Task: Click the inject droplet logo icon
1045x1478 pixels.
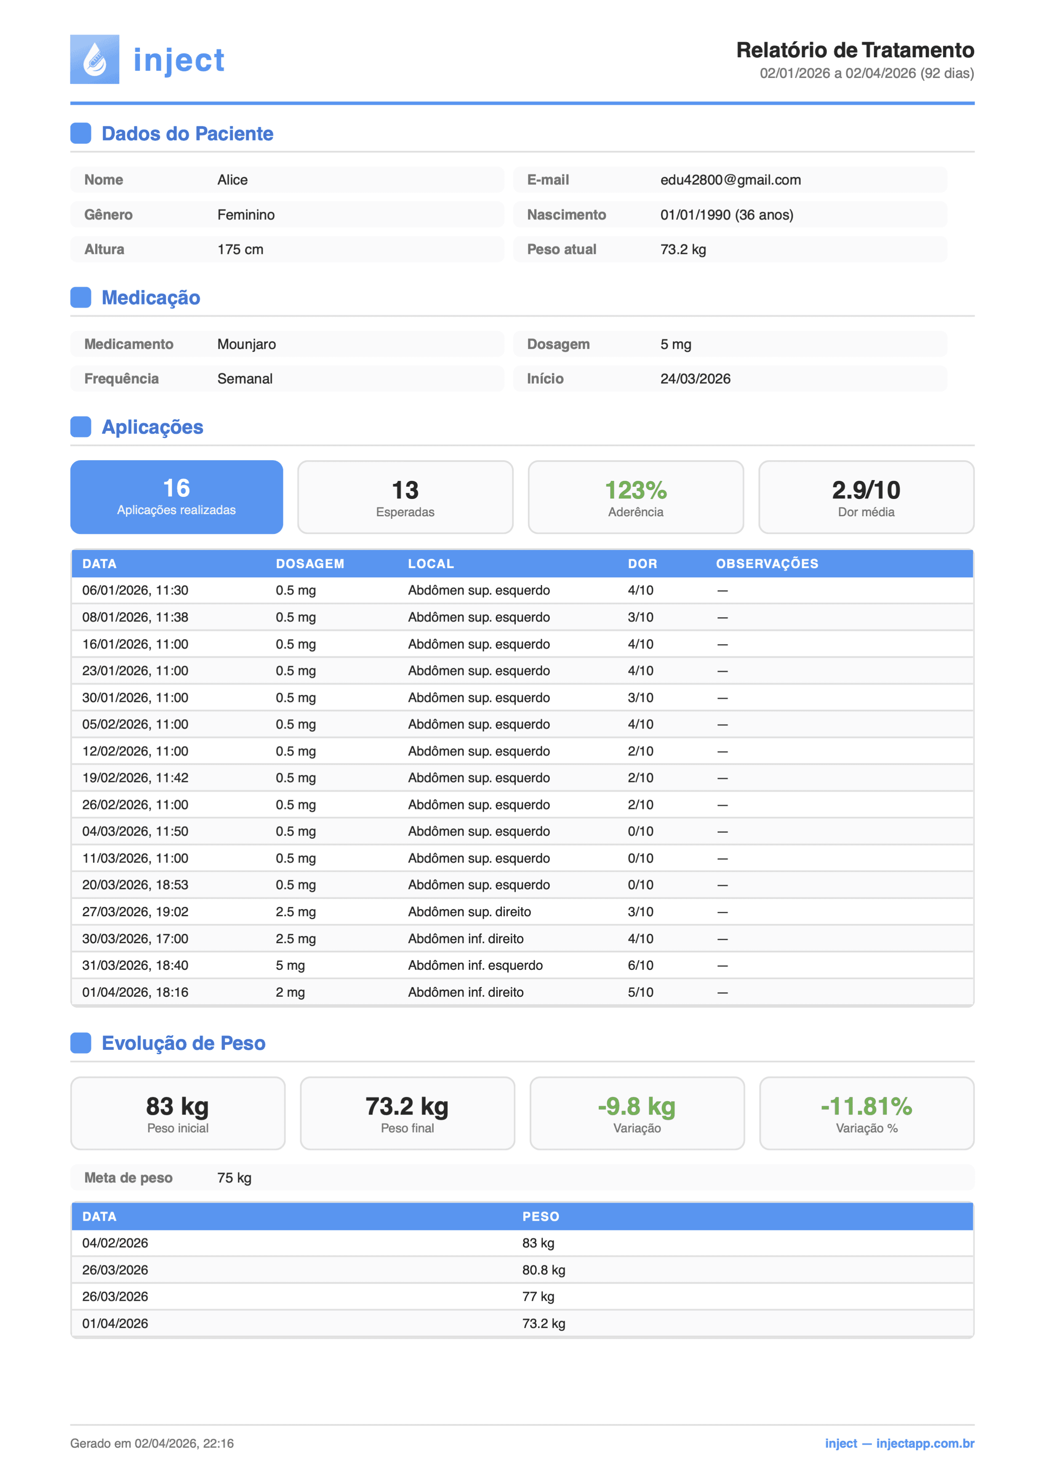Action: pos(95,59)
